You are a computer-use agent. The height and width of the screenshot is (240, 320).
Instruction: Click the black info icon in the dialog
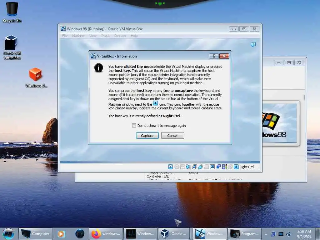pos(98,68)
